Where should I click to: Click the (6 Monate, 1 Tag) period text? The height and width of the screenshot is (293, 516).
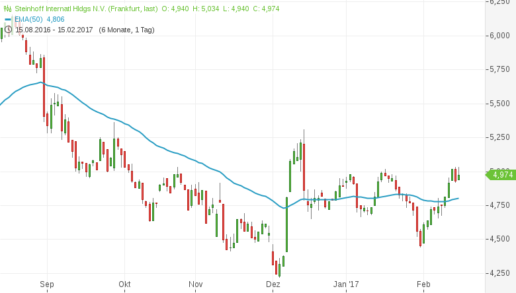click(127, 30)
